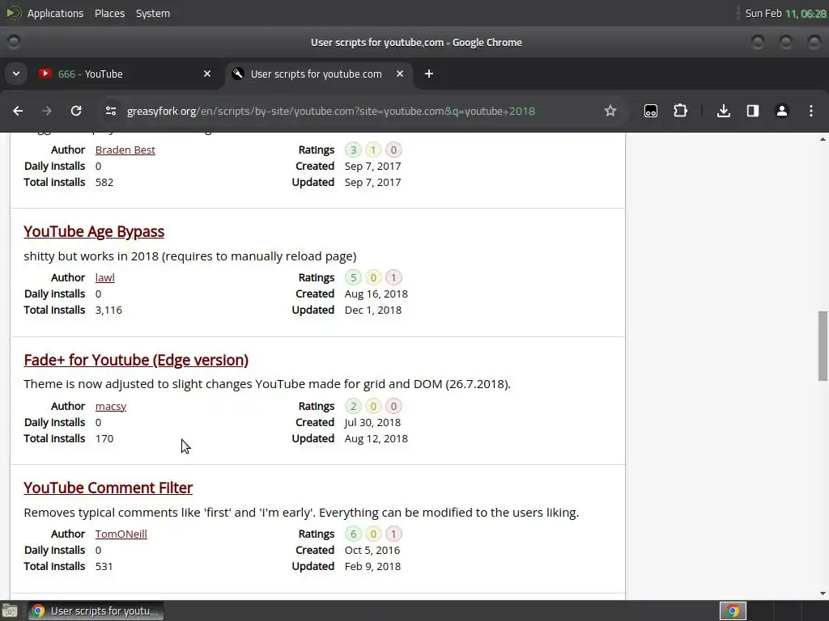Bookmark this page with the star icon
The height and width of the screenshot is (621, 829).
tap(610, 111)
